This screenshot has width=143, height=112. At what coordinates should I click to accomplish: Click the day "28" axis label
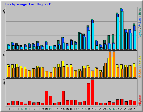point(121,109)
